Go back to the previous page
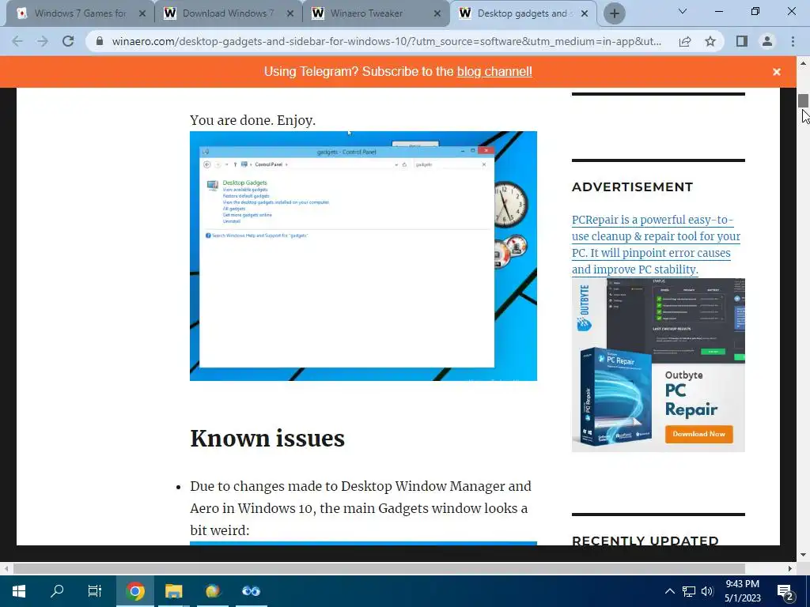This screenshot has height=607, width=810. point(17,41)
